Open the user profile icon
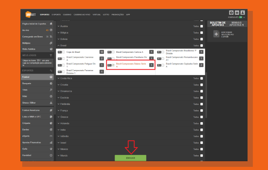Screen dimensions: 268x170 click(243, 13)
